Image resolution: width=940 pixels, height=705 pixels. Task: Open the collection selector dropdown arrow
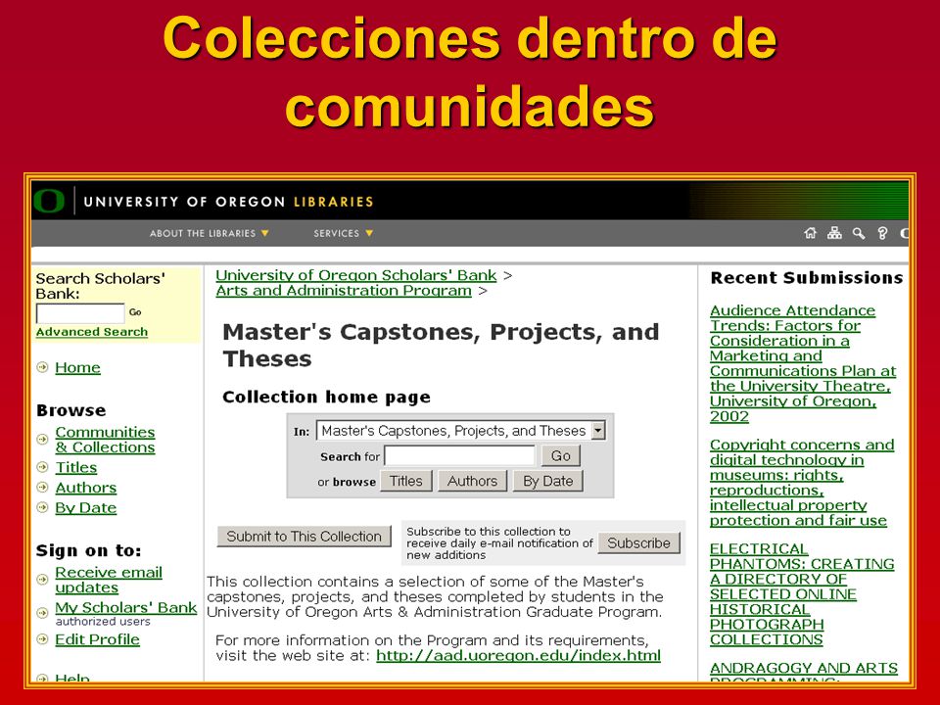597,431
